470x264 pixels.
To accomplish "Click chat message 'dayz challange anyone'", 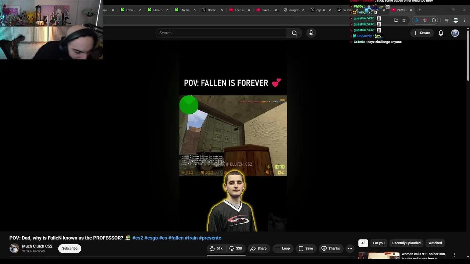I will click(384, 42).
